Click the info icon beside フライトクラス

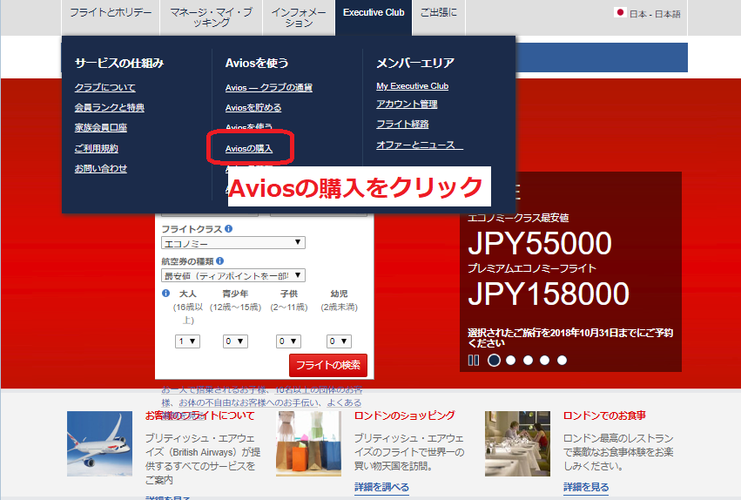[228, 228]
